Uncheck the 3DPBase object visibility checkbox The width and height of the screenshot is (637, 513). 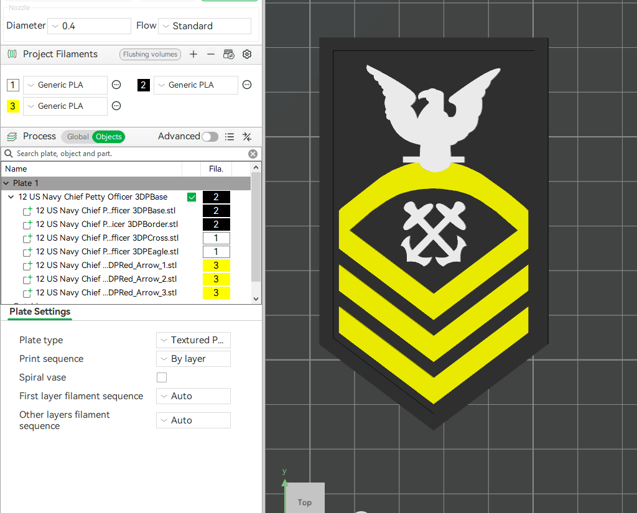click(x=192, y=196)
